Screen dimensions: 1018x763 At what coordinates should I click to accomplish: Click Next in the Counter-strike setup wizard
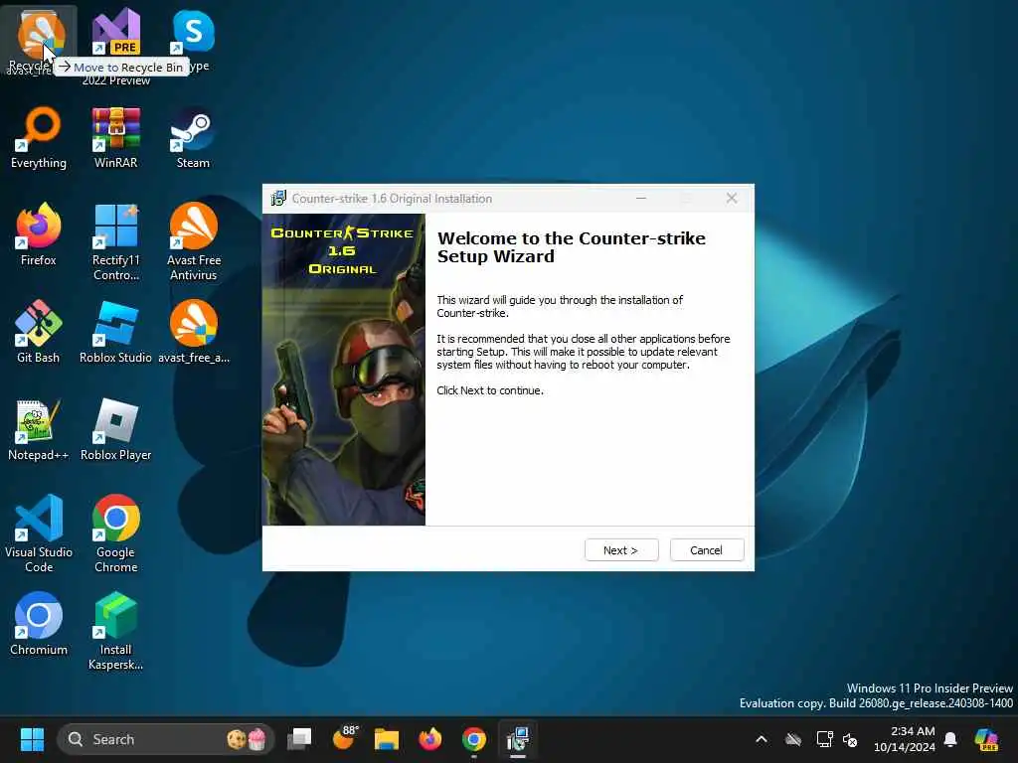(x=621, y=550)
